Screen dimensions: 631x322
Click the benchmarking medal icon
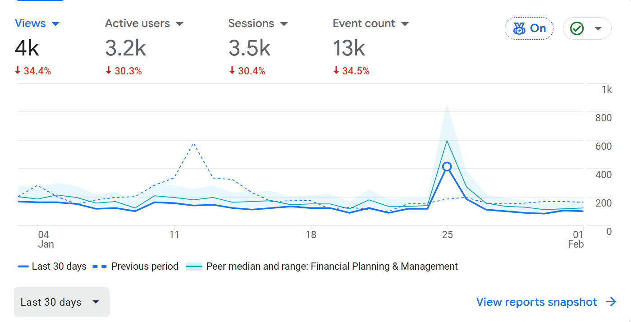coord(519,29)
